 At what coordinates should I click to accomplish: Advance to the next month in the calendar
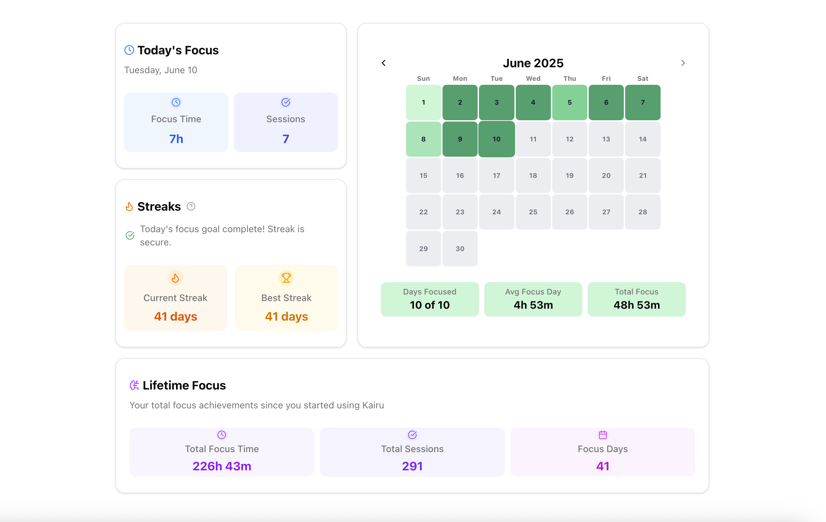click(x=682, y=63)
